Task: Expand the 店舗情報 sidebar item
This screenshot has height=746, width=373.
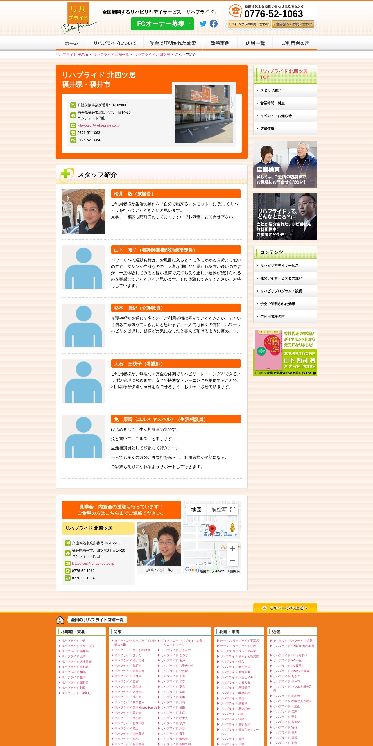Action: click(285, 129)
